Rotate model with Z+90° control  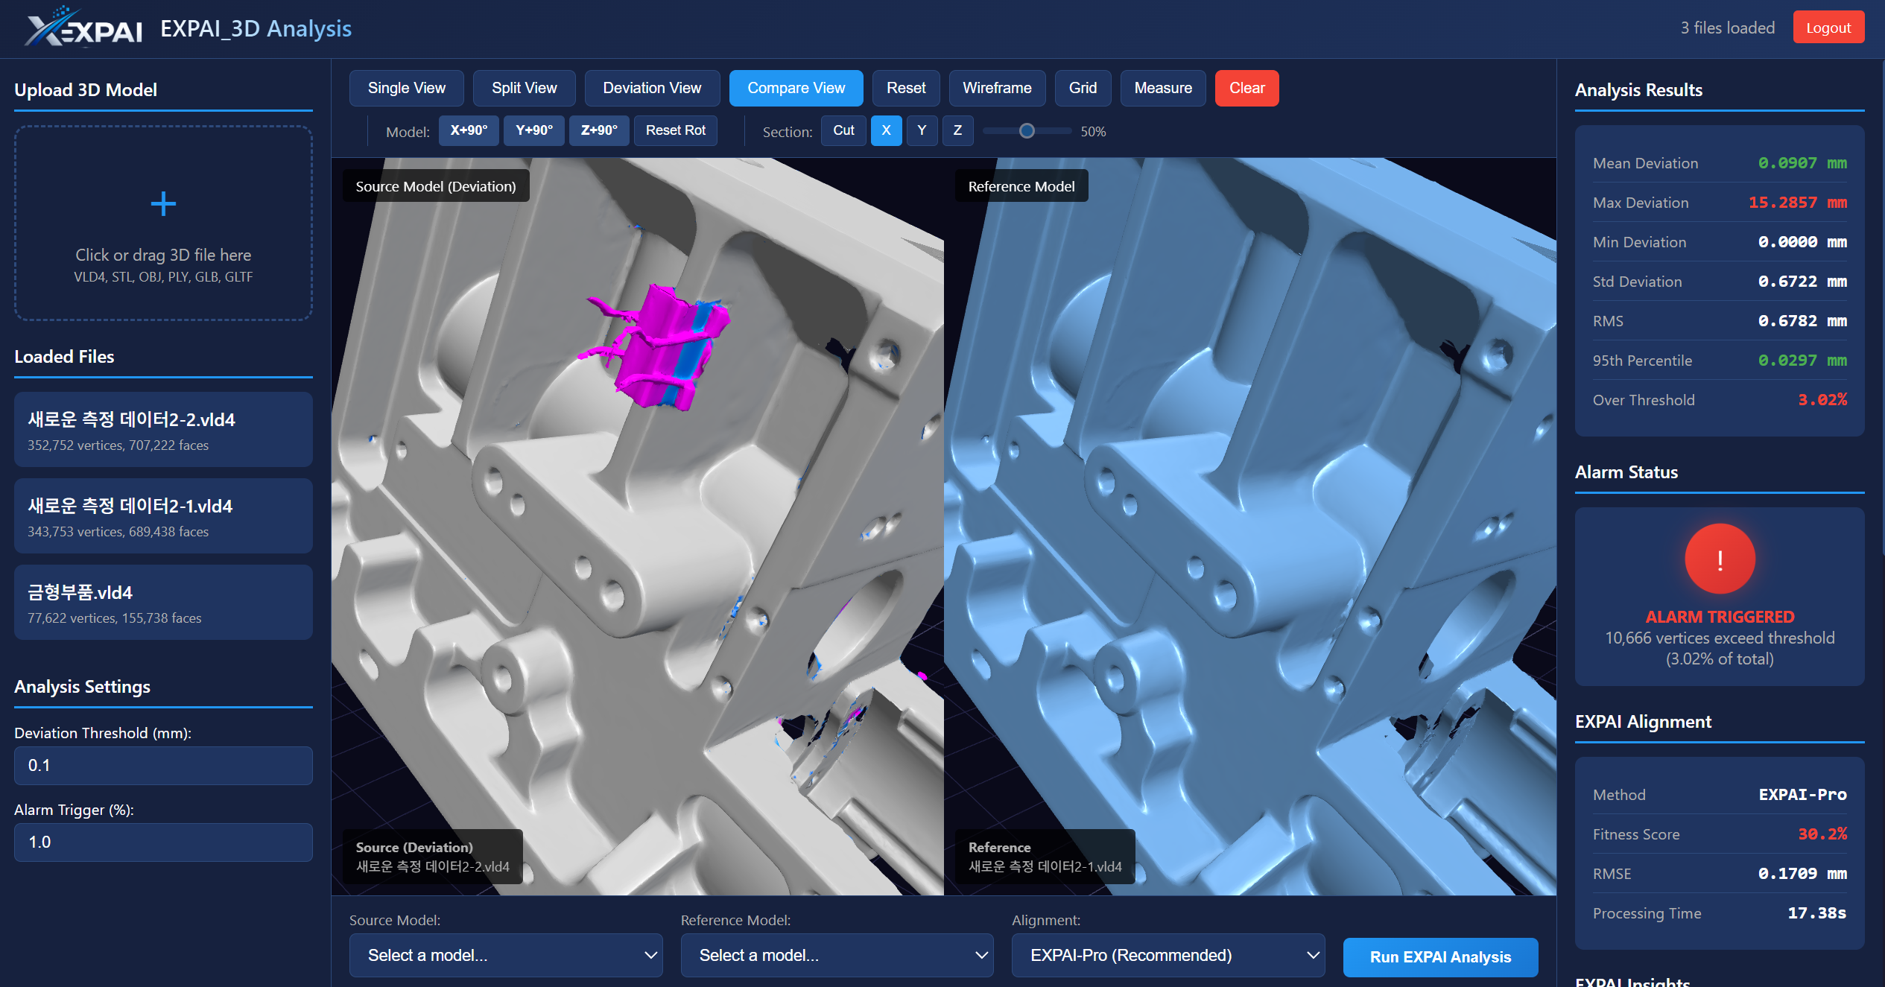598,130
